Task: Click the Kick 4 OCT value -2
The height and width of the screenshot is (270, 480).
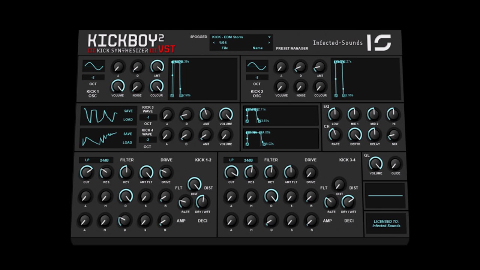Action: click(147, 140)
